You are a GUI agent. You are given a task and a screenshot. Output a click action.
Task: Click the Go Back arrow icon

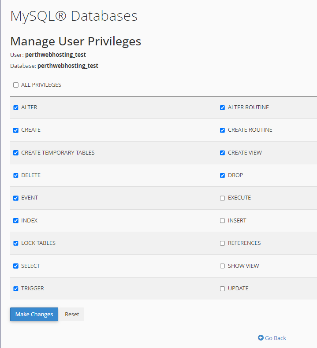[x=261, y=337]
